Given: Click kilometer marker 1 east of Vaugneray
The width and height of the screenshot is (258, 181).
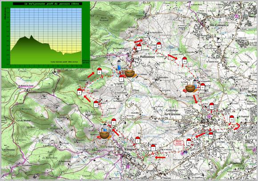Looking at the screenshot, I should 153,148.
